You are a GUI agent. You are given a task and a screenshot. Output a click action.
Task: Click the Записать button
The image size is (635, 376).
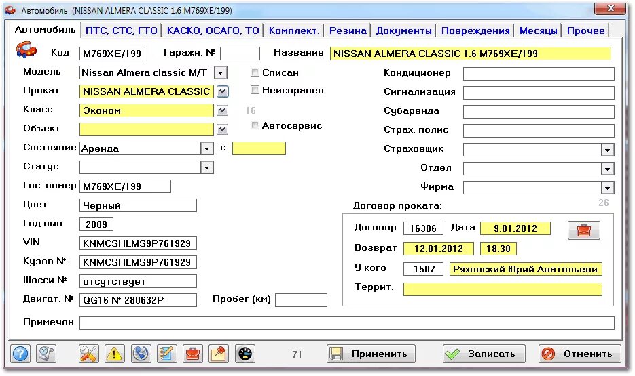484,354
